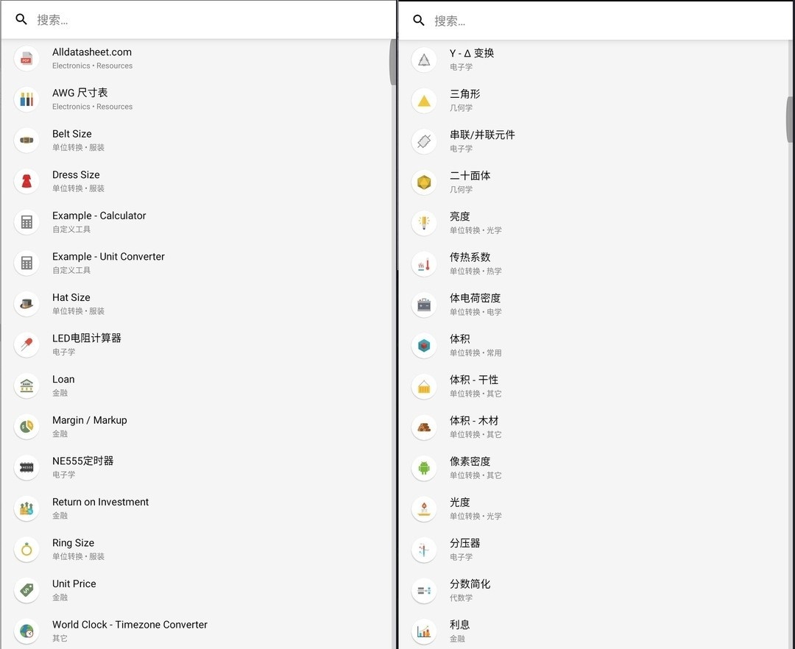Tap the AWG 尺寸表 wire icon

pyautogui.click(x=26, y=99)
